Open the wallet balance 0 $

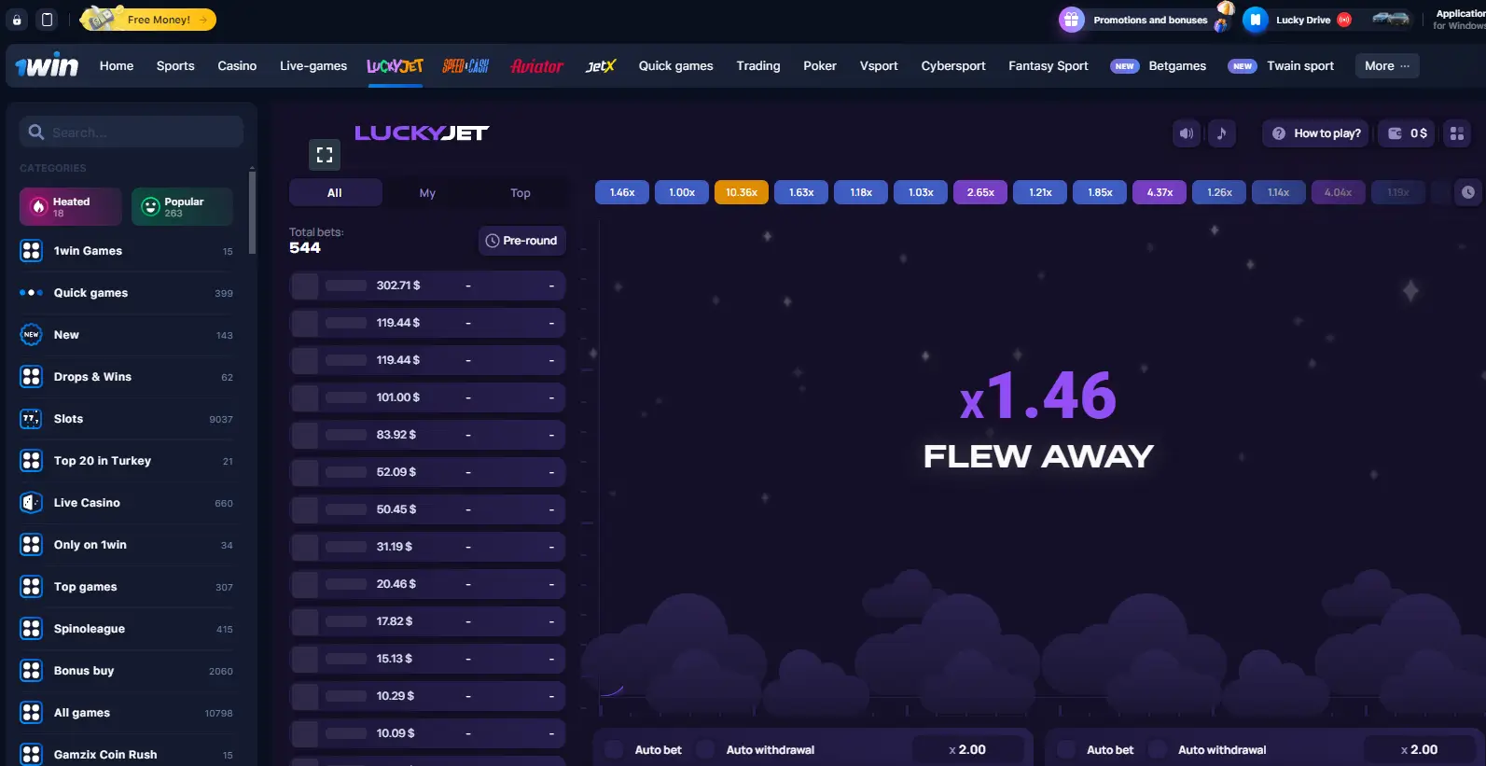[x=1408, y=133]
